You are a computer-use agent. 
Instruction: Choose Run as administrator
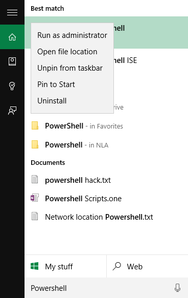click(x=72, y=35)
